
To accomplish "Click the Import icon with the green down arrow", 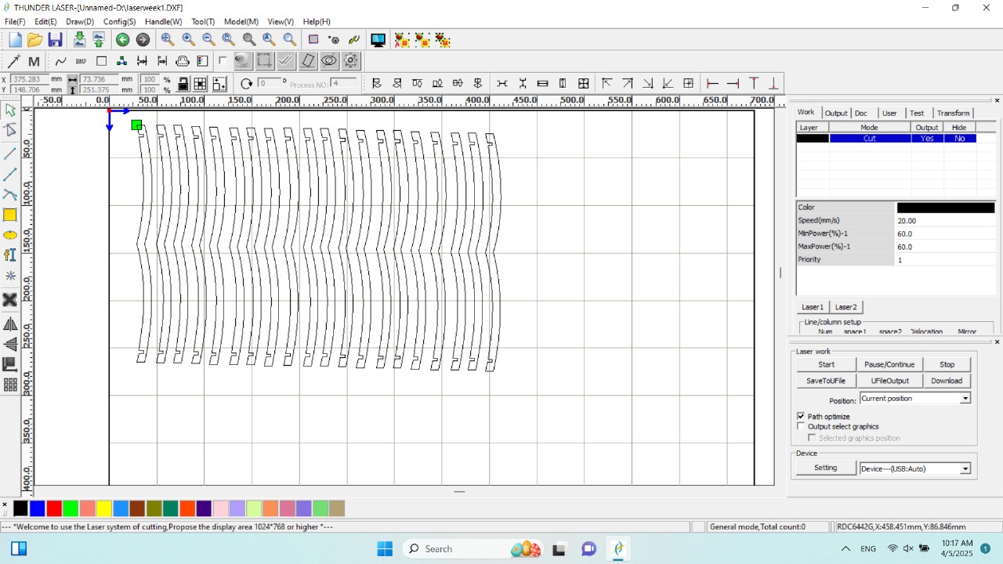I will click(x=79, y=39).
